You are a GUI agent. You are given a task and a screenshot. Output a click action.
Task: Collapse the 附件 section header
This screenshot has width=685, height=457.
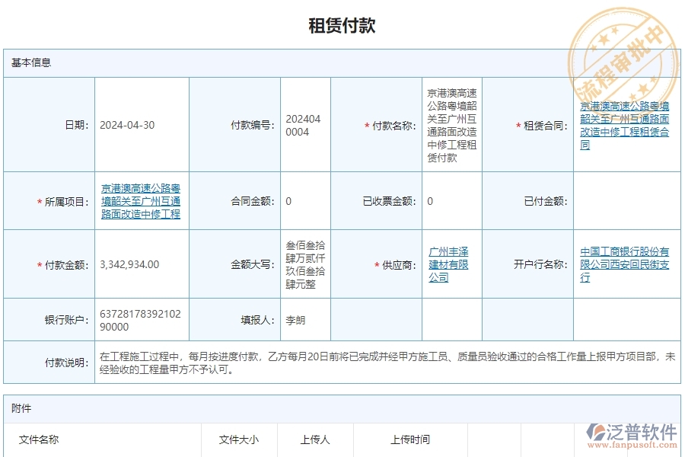coord(21,409)
